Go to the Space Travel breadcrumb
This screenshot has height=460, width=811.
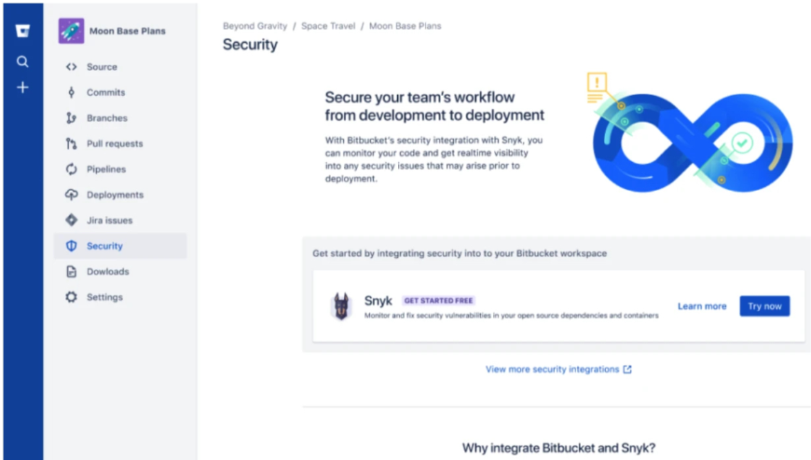pos(328,26)
